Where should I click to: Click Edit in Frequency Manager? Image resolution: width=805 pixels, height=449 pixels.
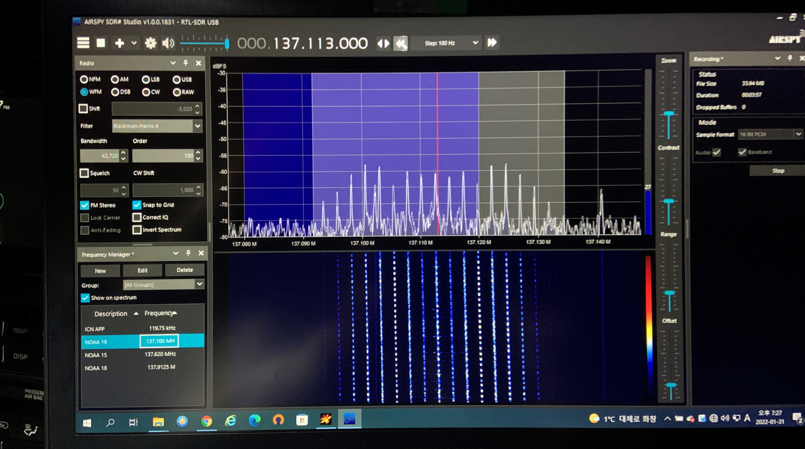142,270
